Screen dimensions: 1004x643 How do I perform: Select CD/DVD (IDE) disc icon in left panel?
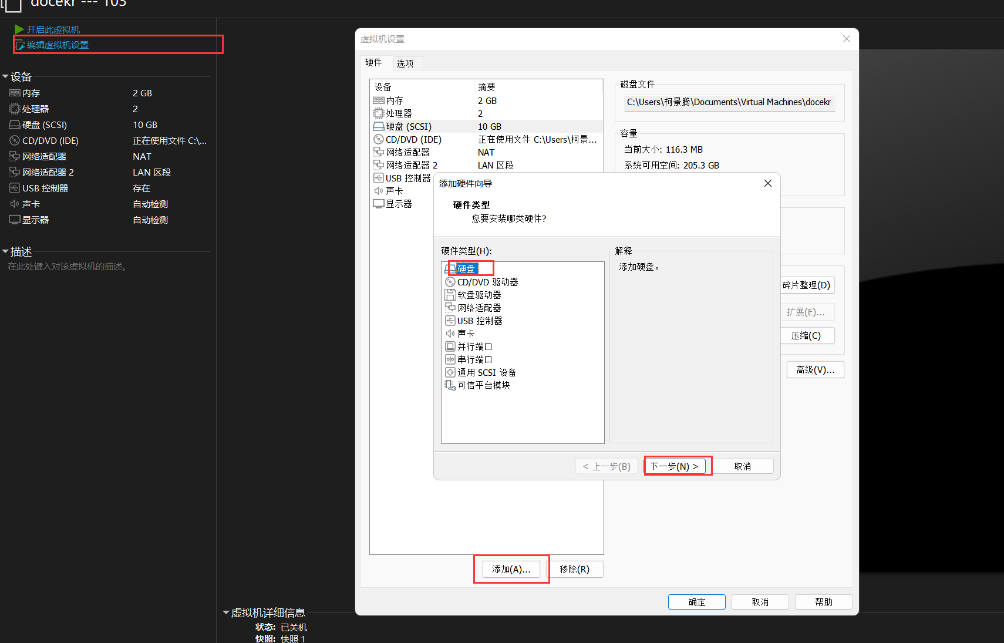[x=15, y=141]
